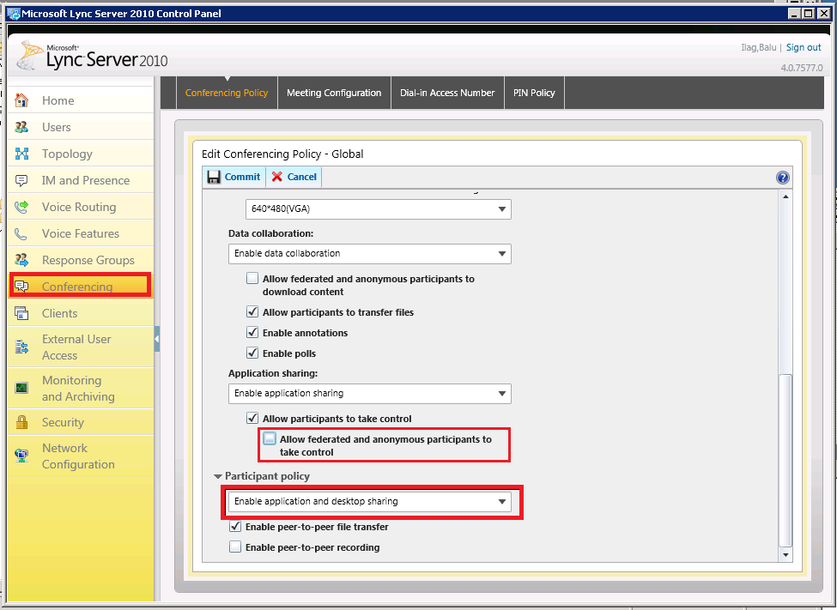The height and width of the screenshot is (610, 837).
Task: Uncheck Allow participants to transfer files
Action: (x=252, y=311)
